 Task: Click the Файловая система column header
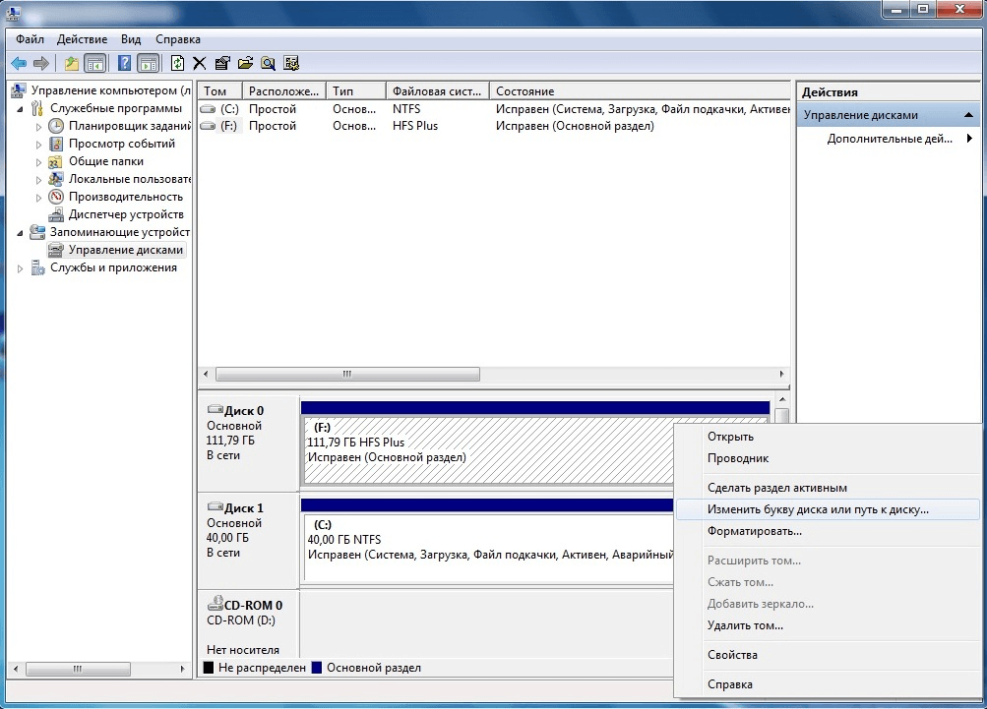(x=437, y=91)
